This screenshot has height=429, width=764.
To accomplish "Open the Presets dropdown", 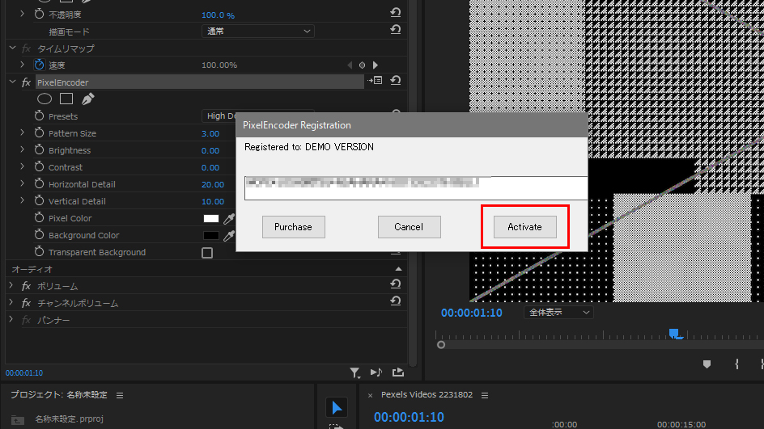I will point(219,116).
